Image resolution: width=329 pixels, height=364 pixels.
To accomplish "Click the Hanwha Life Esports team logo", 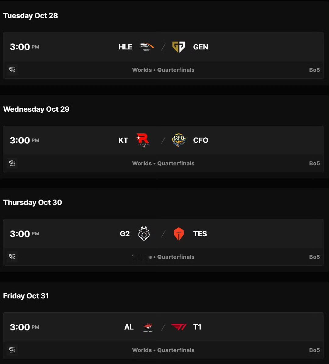I will pos(147,47).
